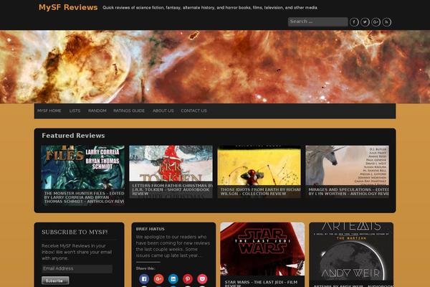Viewport: 430px width, 287px height.
Task: Share Brief Hiatus post on Facebook
Action: (x=144, y=279)
